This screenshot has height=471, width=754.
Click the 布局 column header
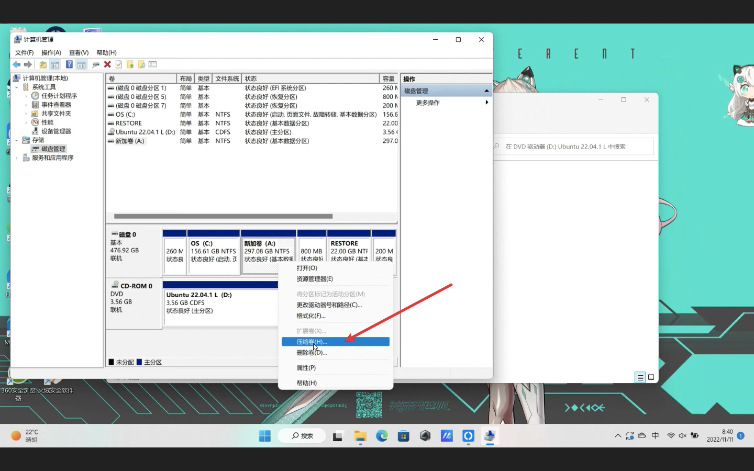click(x=186, y=78)
